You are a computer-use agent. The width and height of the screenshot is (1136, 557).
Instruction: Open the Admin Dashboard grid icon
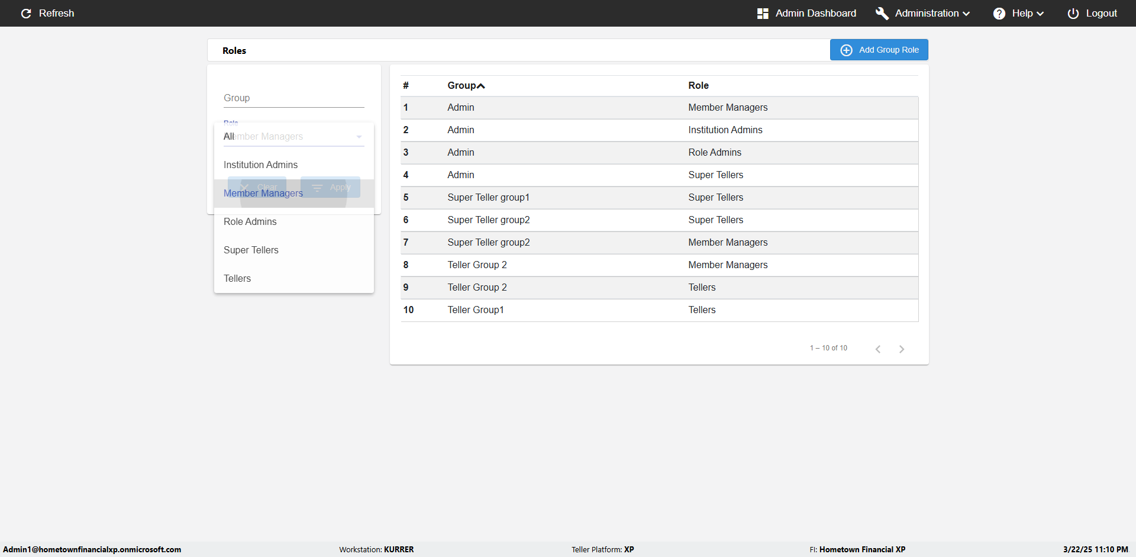tap(763, 13)
